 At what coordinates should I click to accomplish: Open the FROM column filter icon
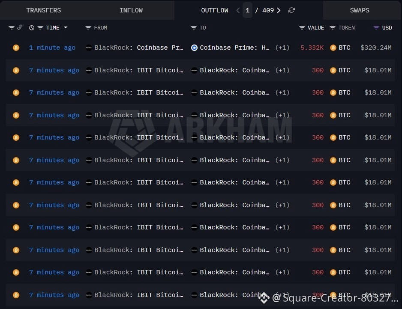click(x=88, y=28)
